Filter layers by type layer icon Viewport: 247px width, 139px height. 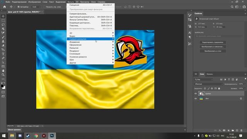point(229,80)
